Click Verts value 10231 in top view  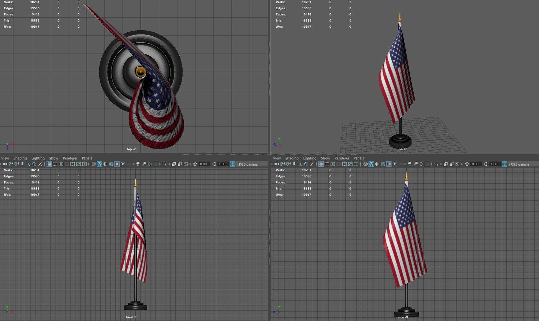(35, 2)
